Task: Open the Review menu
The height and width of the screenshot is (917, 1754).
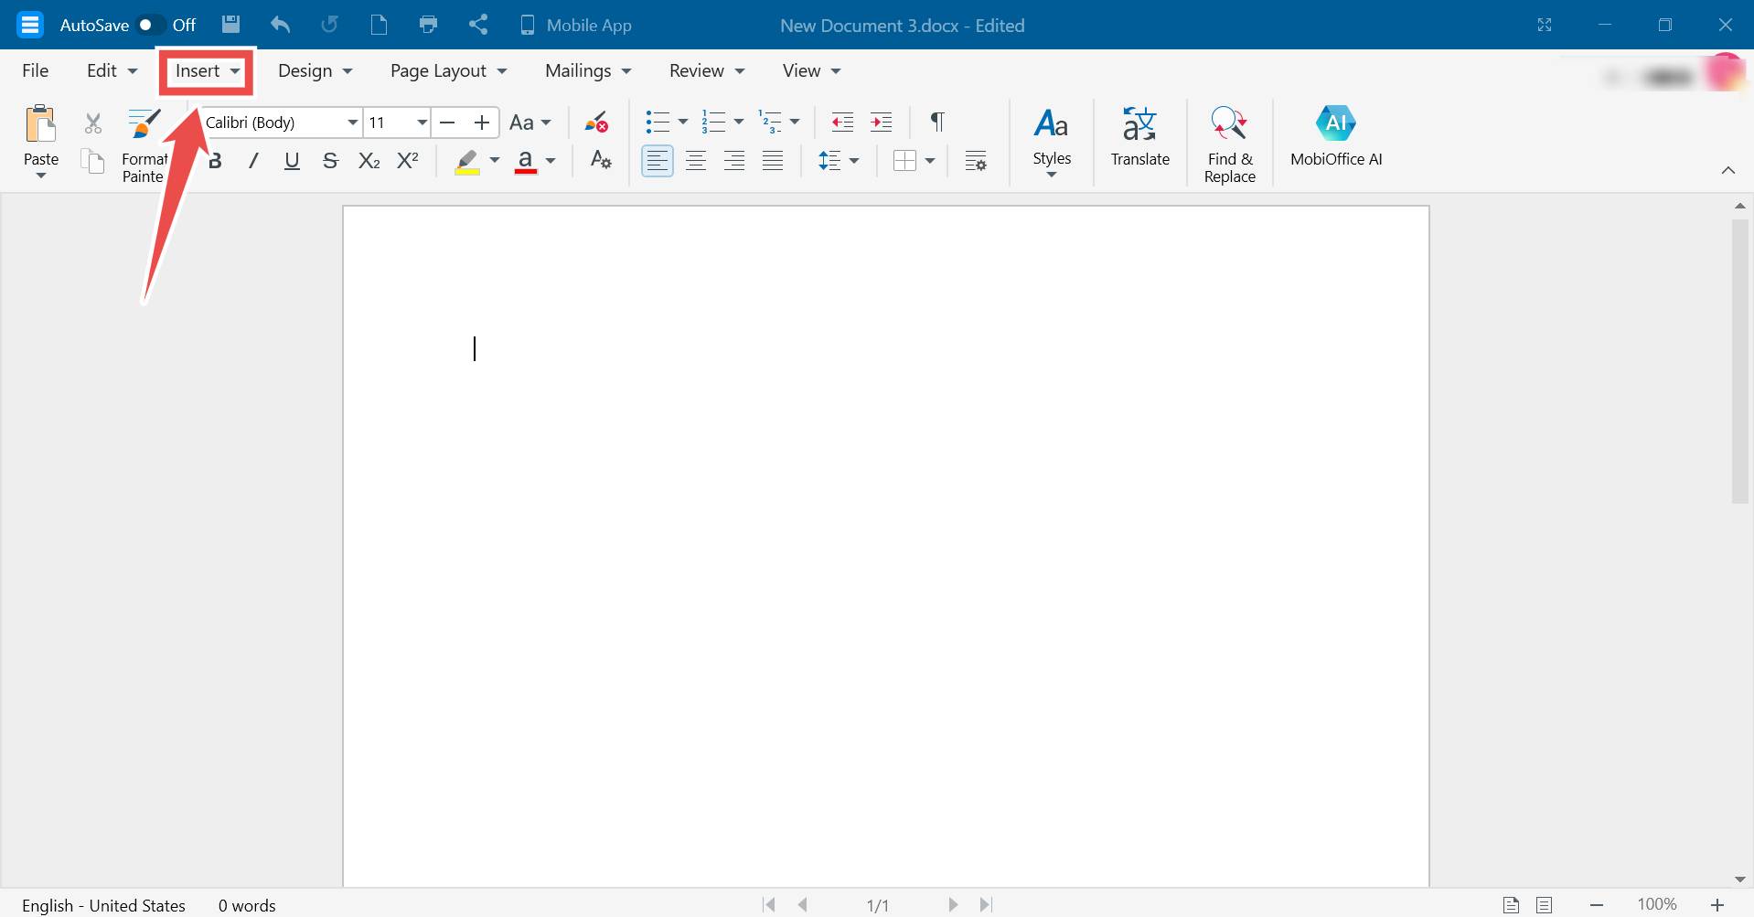Action: click(x=707, y=70)
